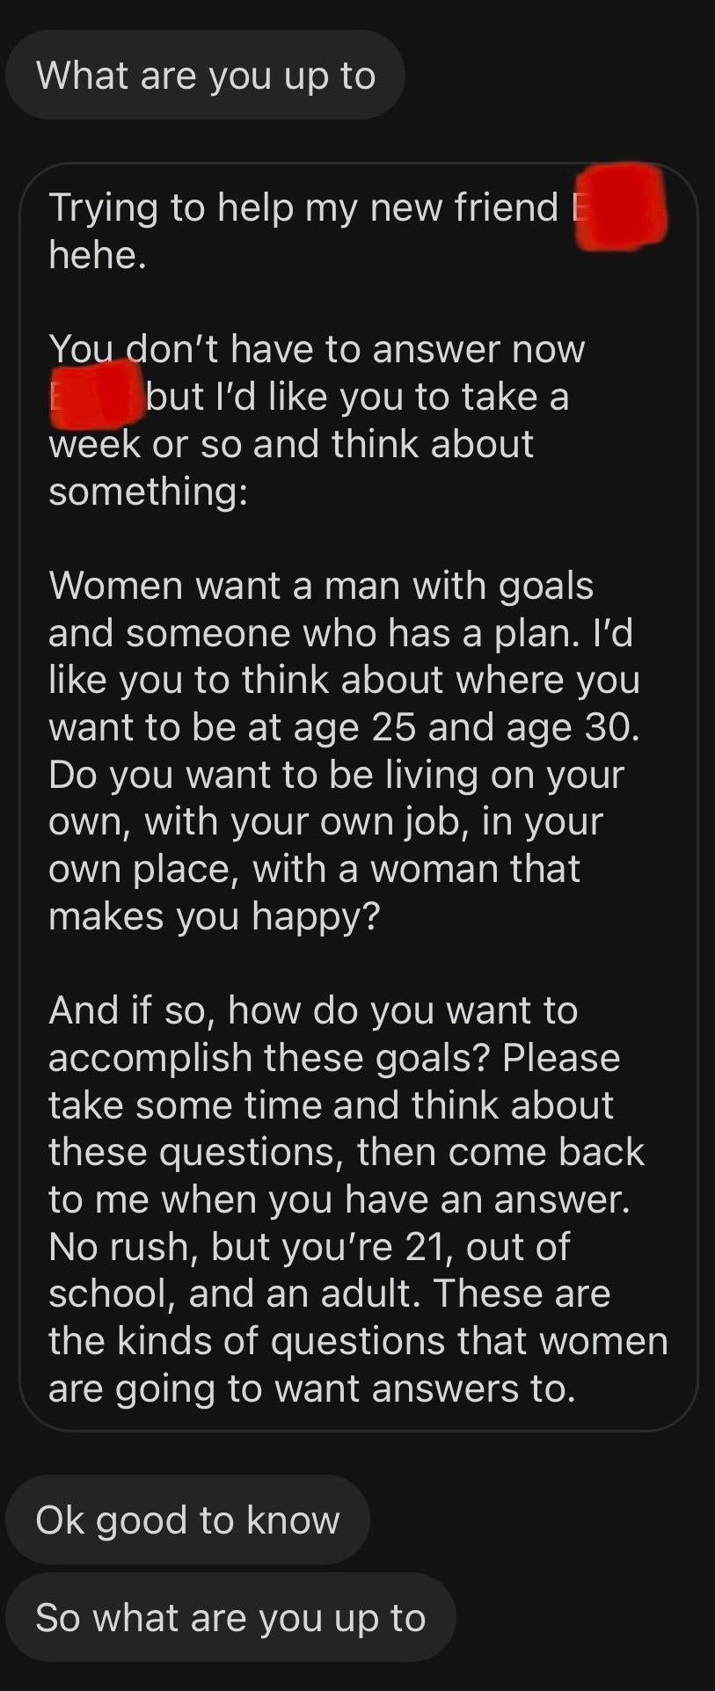Viewport: 715px width, 1691px height.
Task: Tap the "Ok good to know" message bubble
Action: point(187,1520)
